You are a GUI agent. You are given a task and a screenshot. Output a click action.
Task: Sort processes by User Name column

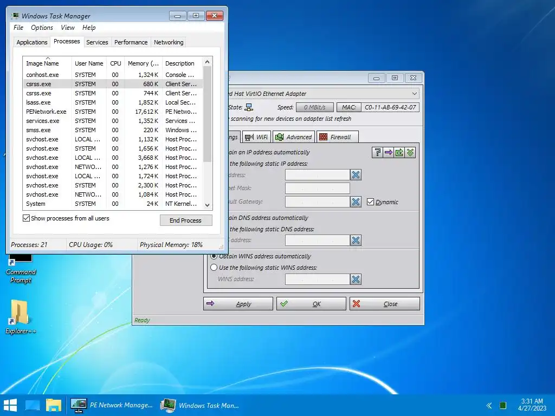(89, 63)
